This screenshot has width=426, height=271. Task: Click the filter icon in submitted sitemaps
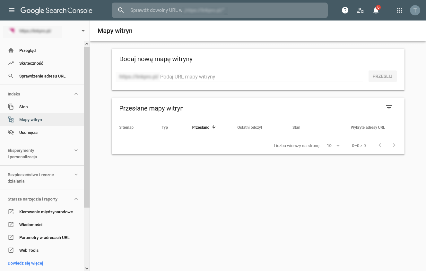(389, 108)
